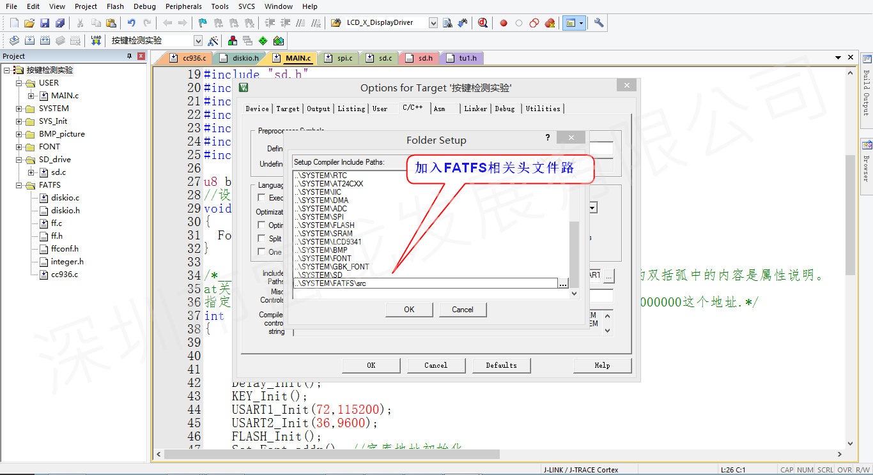Click Defaults button in Options dialog

pyautogui.click(x=501, y=365)
